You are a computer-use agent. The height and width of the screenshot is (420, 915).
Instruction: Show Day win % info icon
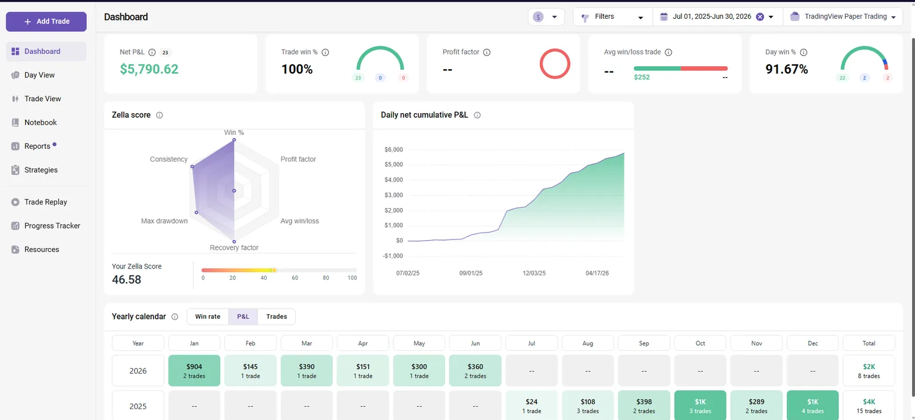point(803,52)
